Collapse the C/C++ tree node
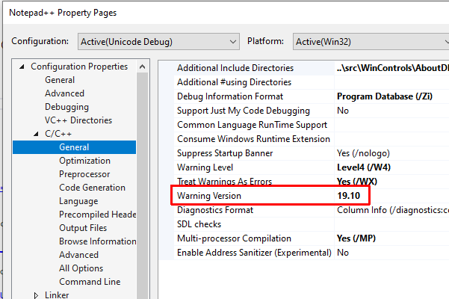 pyautogui.click(x=36, y=134)
